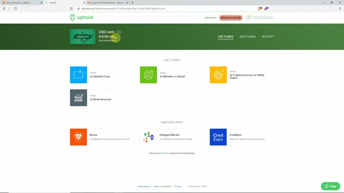Click the Uphold logo
The height and width of the screenshot is (193, 344).
(81, 18)
